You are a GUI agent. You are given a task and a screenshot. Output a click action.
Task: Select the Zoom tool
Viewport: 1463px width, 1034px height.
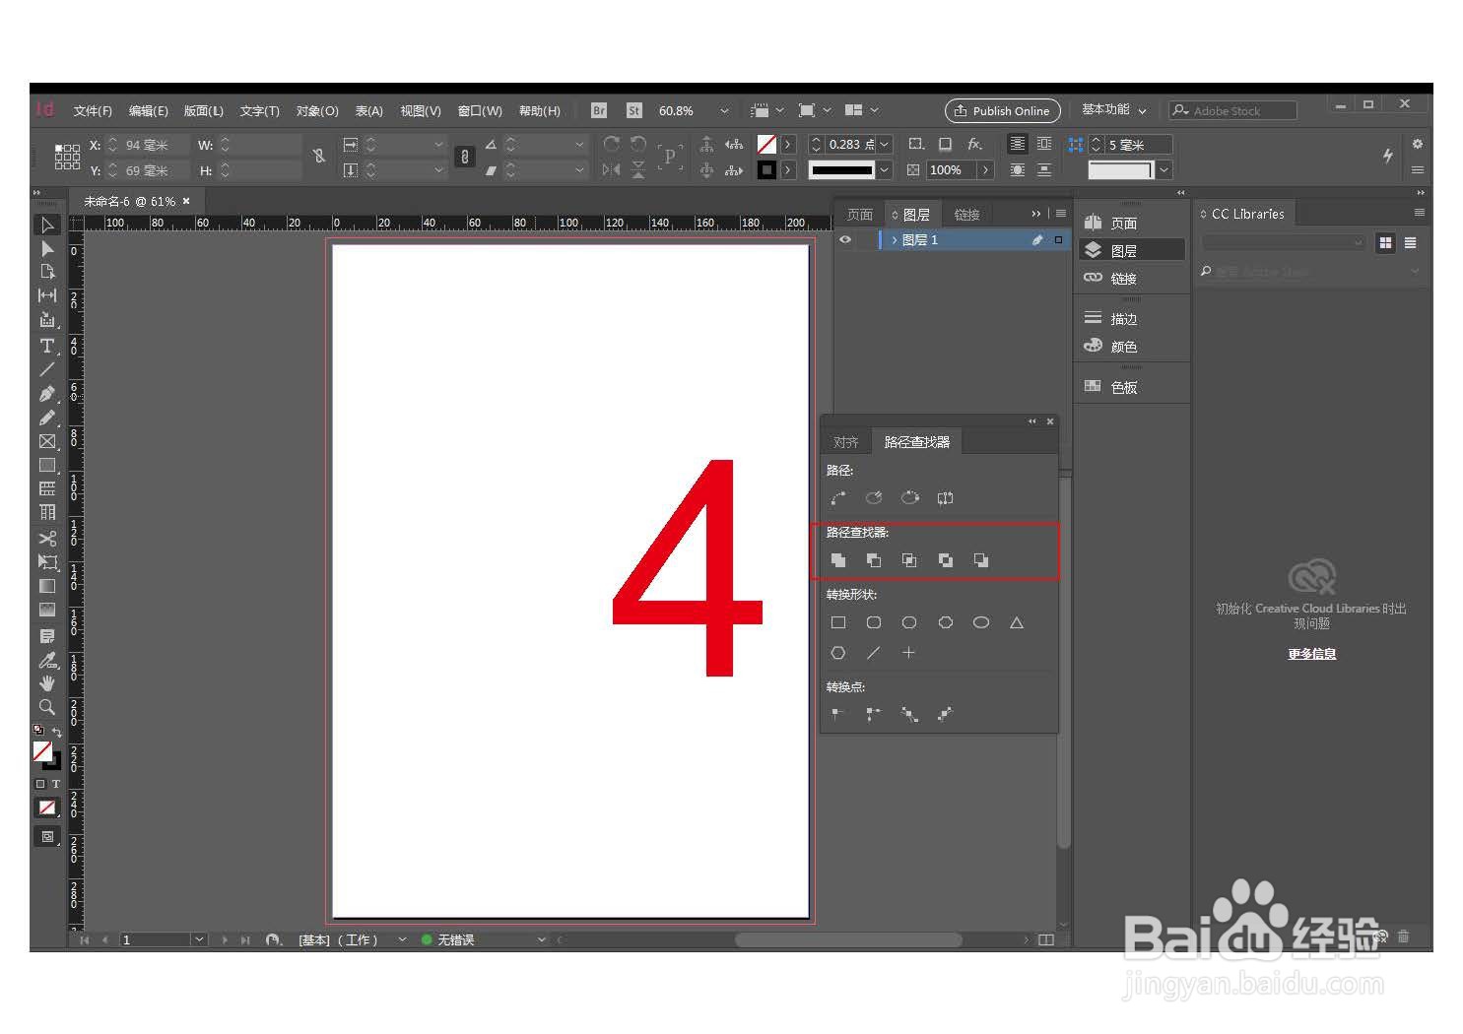pyautogui.click(x=46, y=706)
